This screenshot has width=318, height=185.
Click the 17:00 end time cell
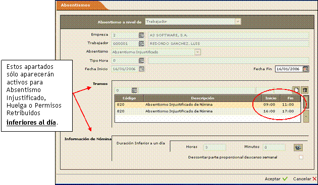coord(288,111)
